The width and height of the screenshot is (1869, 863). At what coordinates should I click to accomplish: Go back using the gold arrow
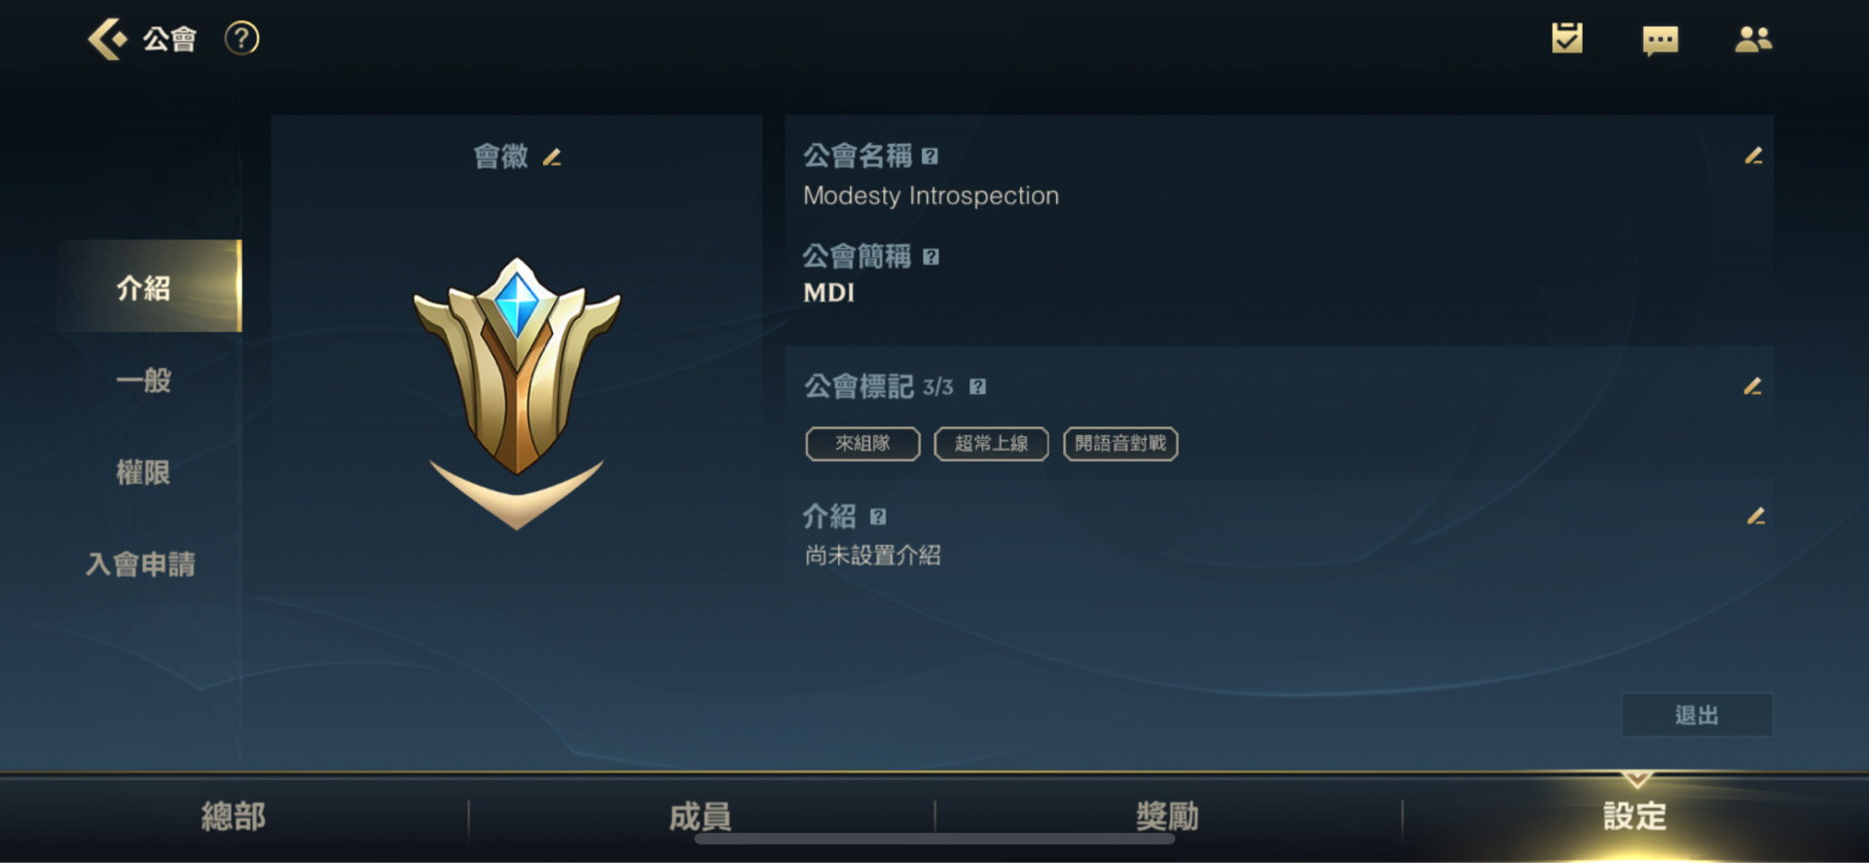[x=107, y=39]
